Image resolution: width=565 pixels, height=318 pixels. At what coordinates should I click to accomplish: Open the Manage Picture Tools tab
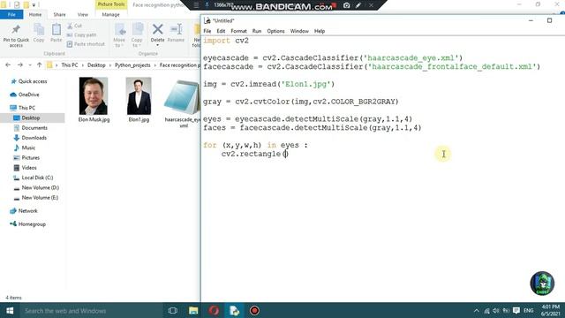click(x=110, y=14)
